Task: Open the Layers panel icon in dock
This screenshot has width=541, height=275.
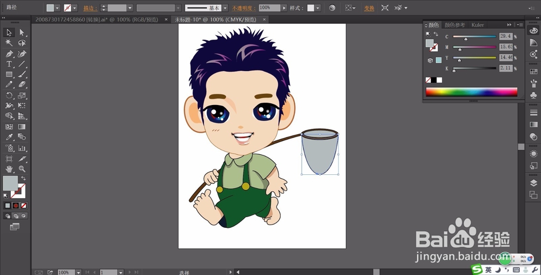Action: pos(533,183)
